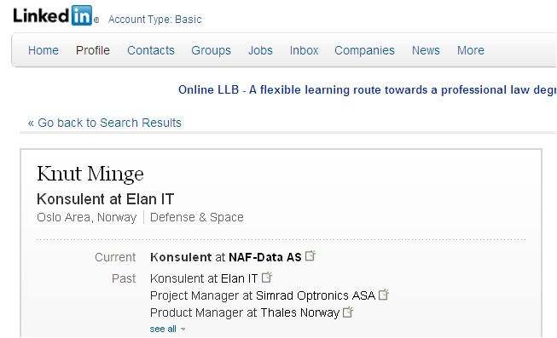Open the News menu
Image resolution: width=557 pixels, height=338 pixels.
426,50
